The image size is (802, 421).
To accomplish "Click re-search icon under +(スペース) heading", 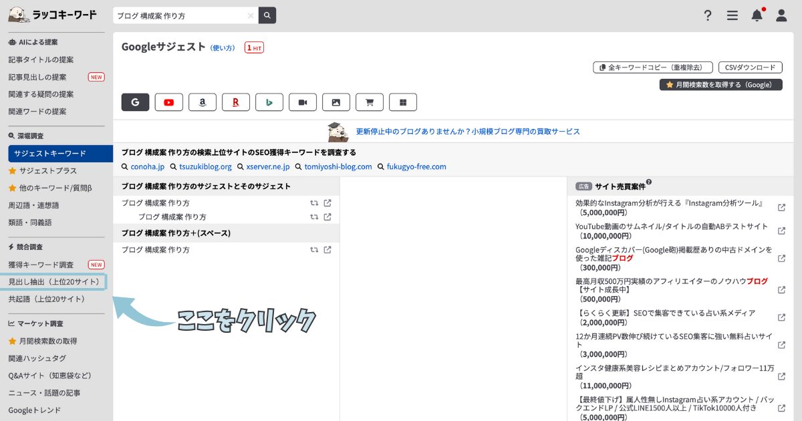I will coord(314,250).
